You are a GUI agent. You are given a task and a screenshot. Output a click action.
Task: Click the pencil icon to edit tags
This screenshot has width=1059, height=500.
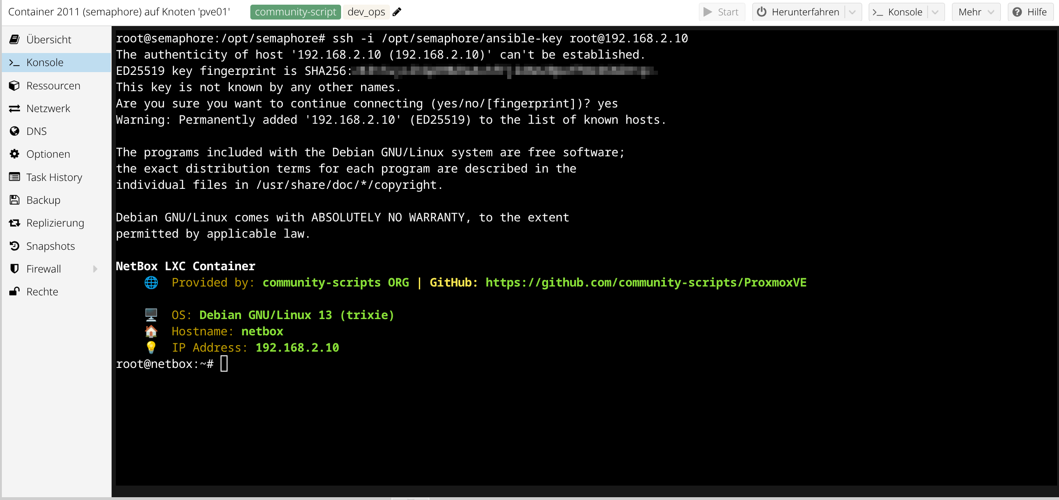(397, 12)
